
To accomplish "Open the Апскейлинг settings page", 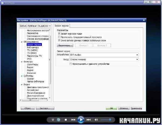I will [x=33, y=90].
